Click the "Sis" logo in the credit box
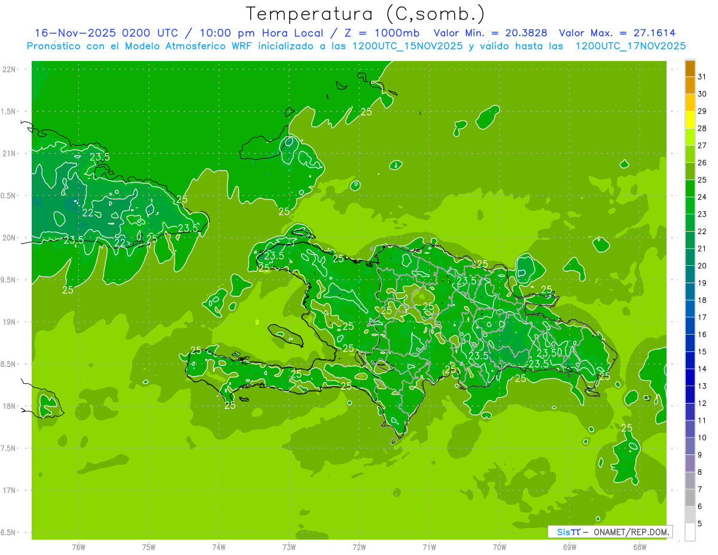The width and height of the screenshot is (718, 555). point(564,532)
